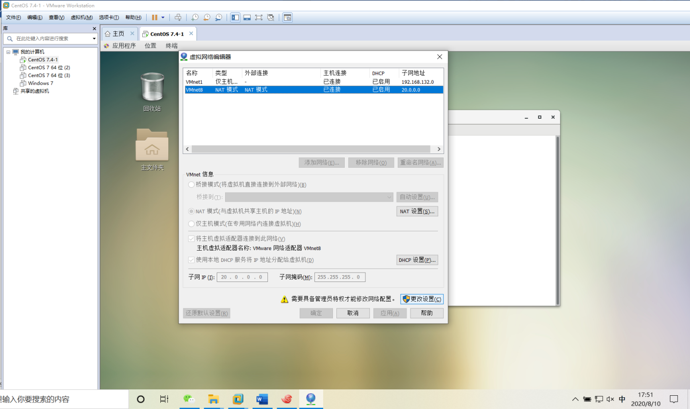Image resolution: width=690 pixels, height=409 pixels.
Task: Open the 查看(V) menu
Action: [x=56, y=17]
